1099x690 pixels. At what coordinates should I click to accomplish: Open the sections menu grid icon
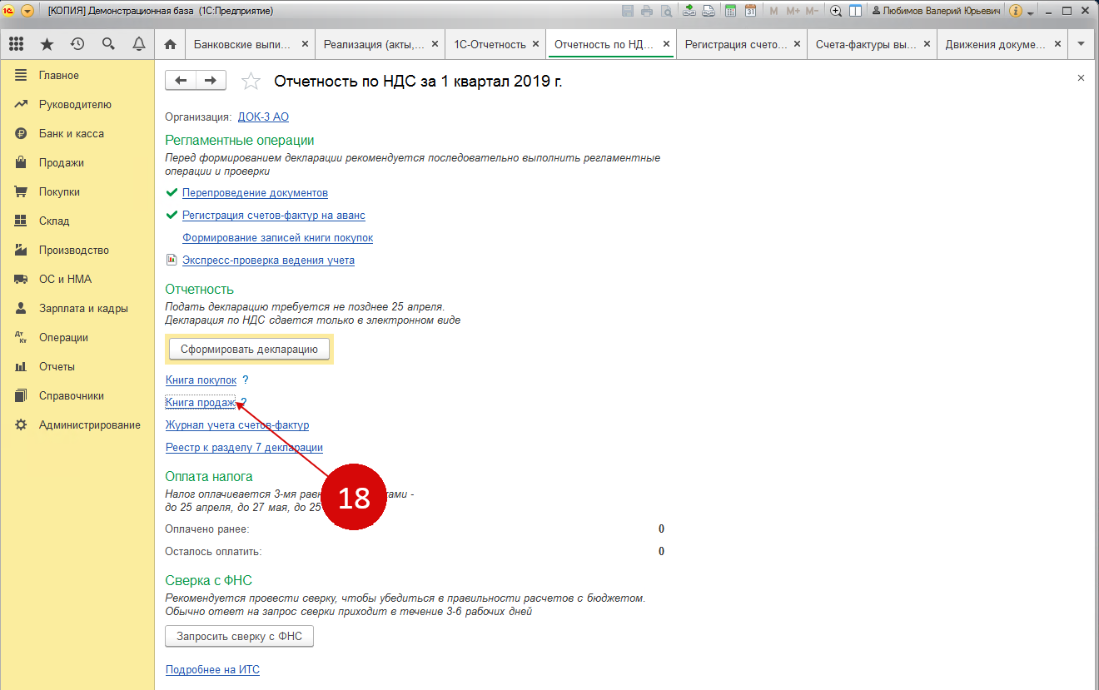coord(16,44)
